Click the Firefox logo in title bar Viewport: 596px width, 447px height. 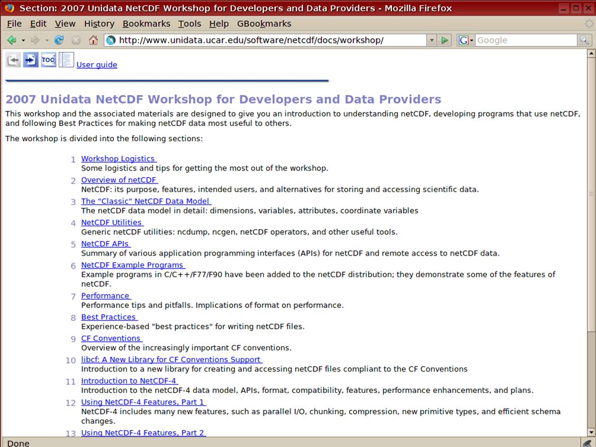(x=10, y=8)
